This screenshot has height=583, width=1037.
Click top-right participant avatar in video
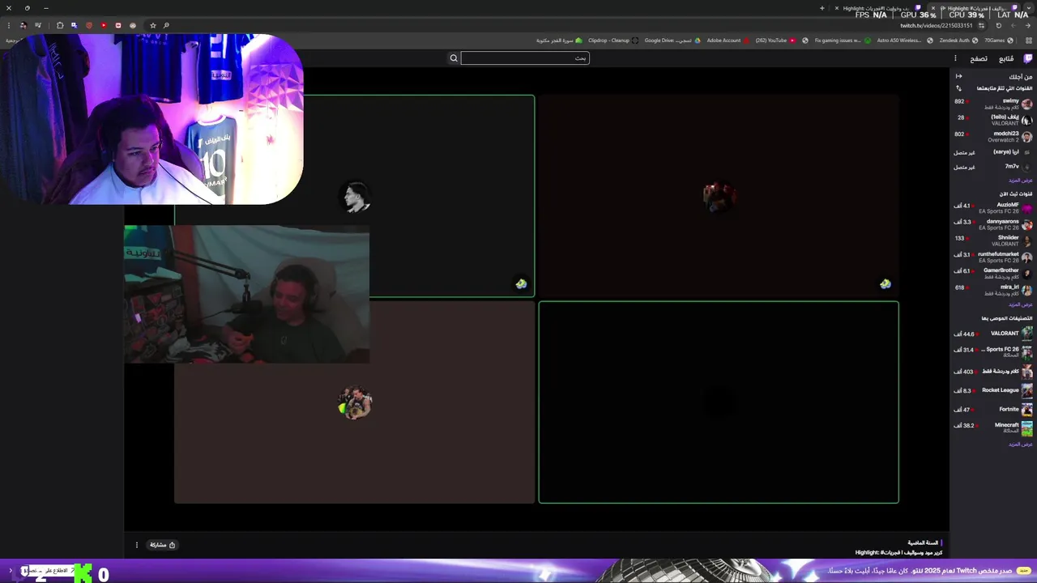coord(719,197)
